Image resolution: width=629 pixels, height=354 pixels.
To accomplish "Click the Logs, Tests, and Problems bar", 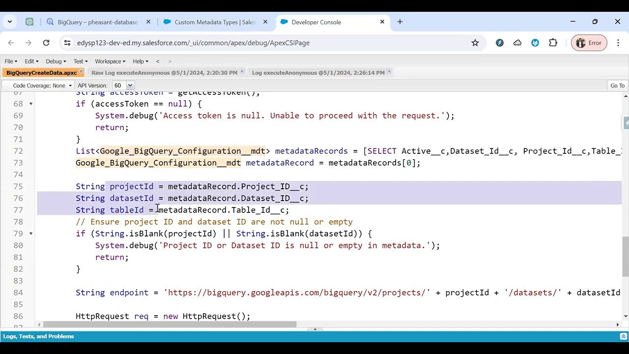I will coord(314,336).
